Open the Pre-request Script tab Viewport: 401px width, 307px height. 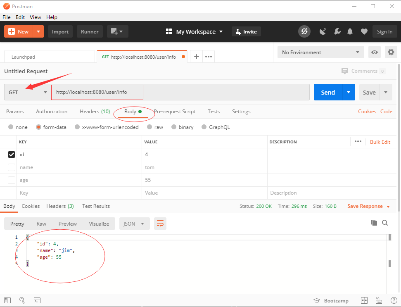175,112
